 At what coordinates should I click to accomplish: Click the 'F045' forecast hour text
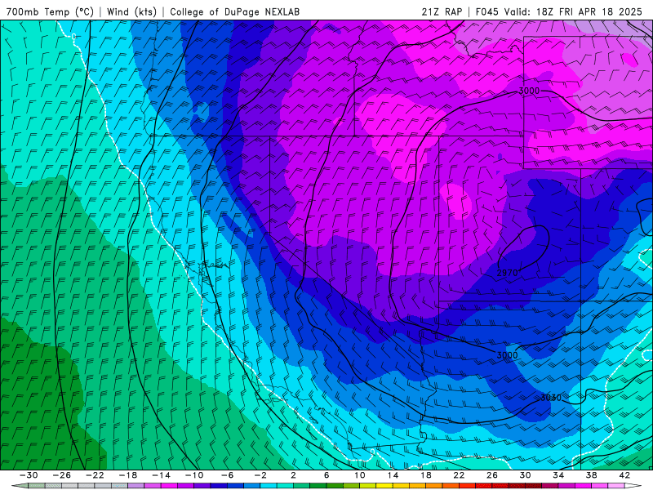point(486,11)
